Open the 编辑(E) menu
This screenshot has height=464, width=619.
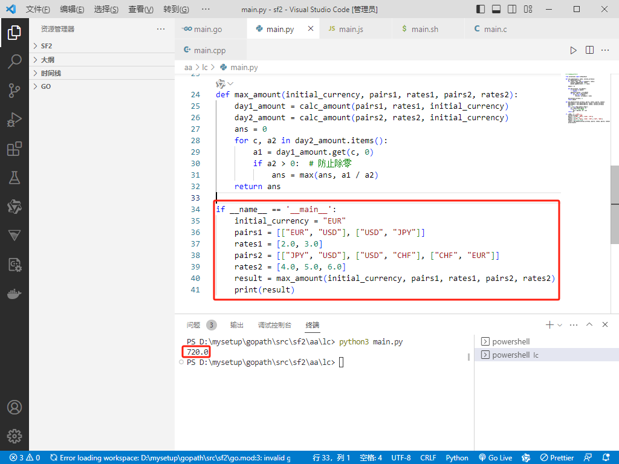pyautogui.click(x=72, y=9)
